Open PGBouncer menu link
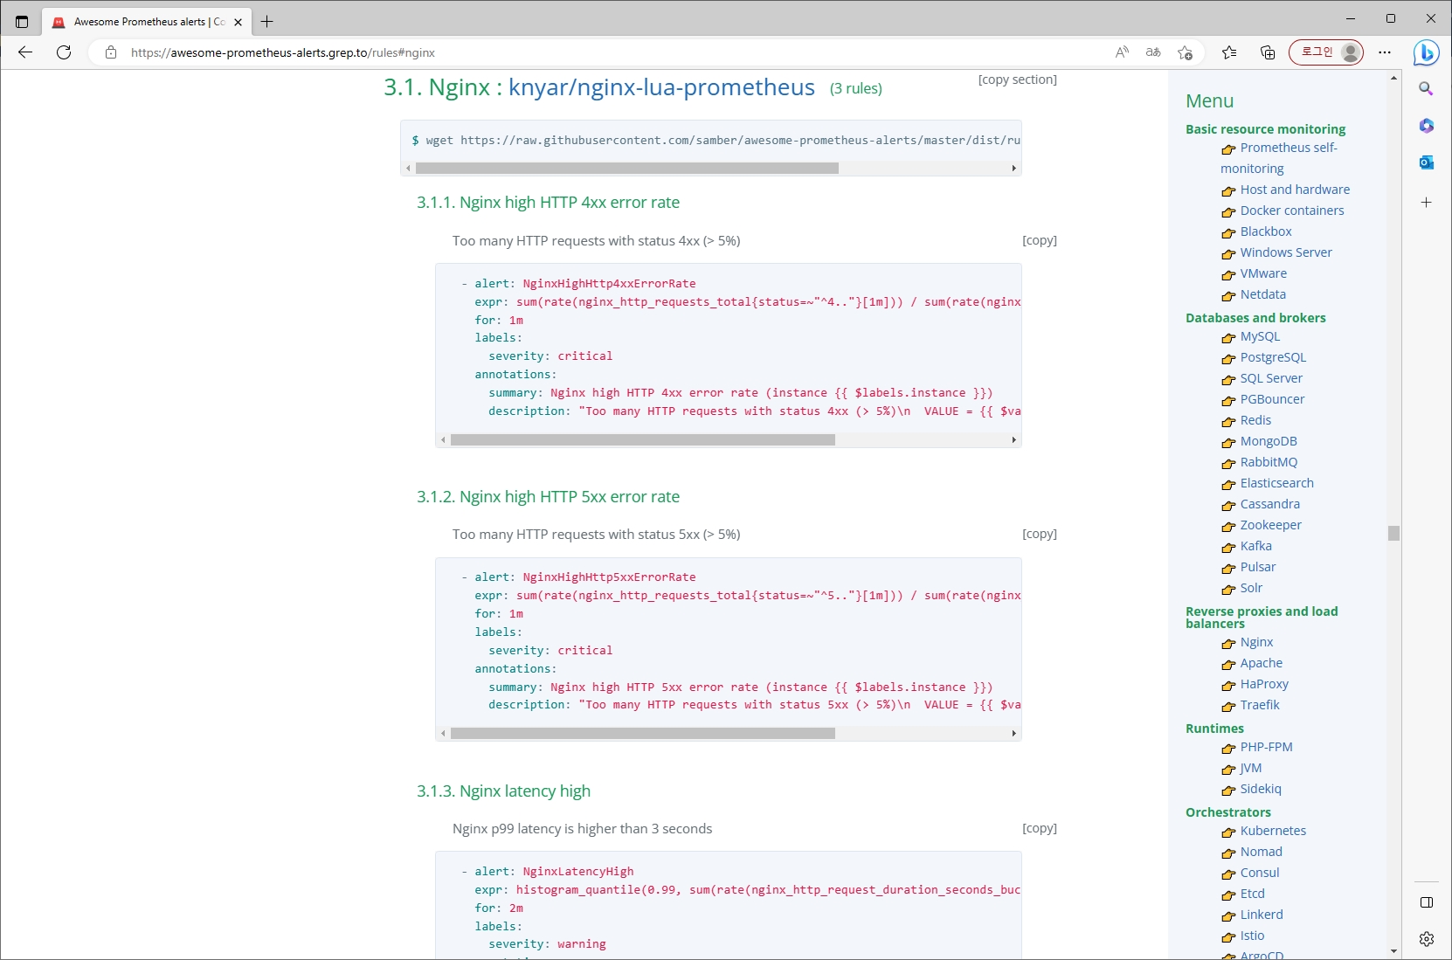The image size is (1452, 960). click(x=1272, y=399)
